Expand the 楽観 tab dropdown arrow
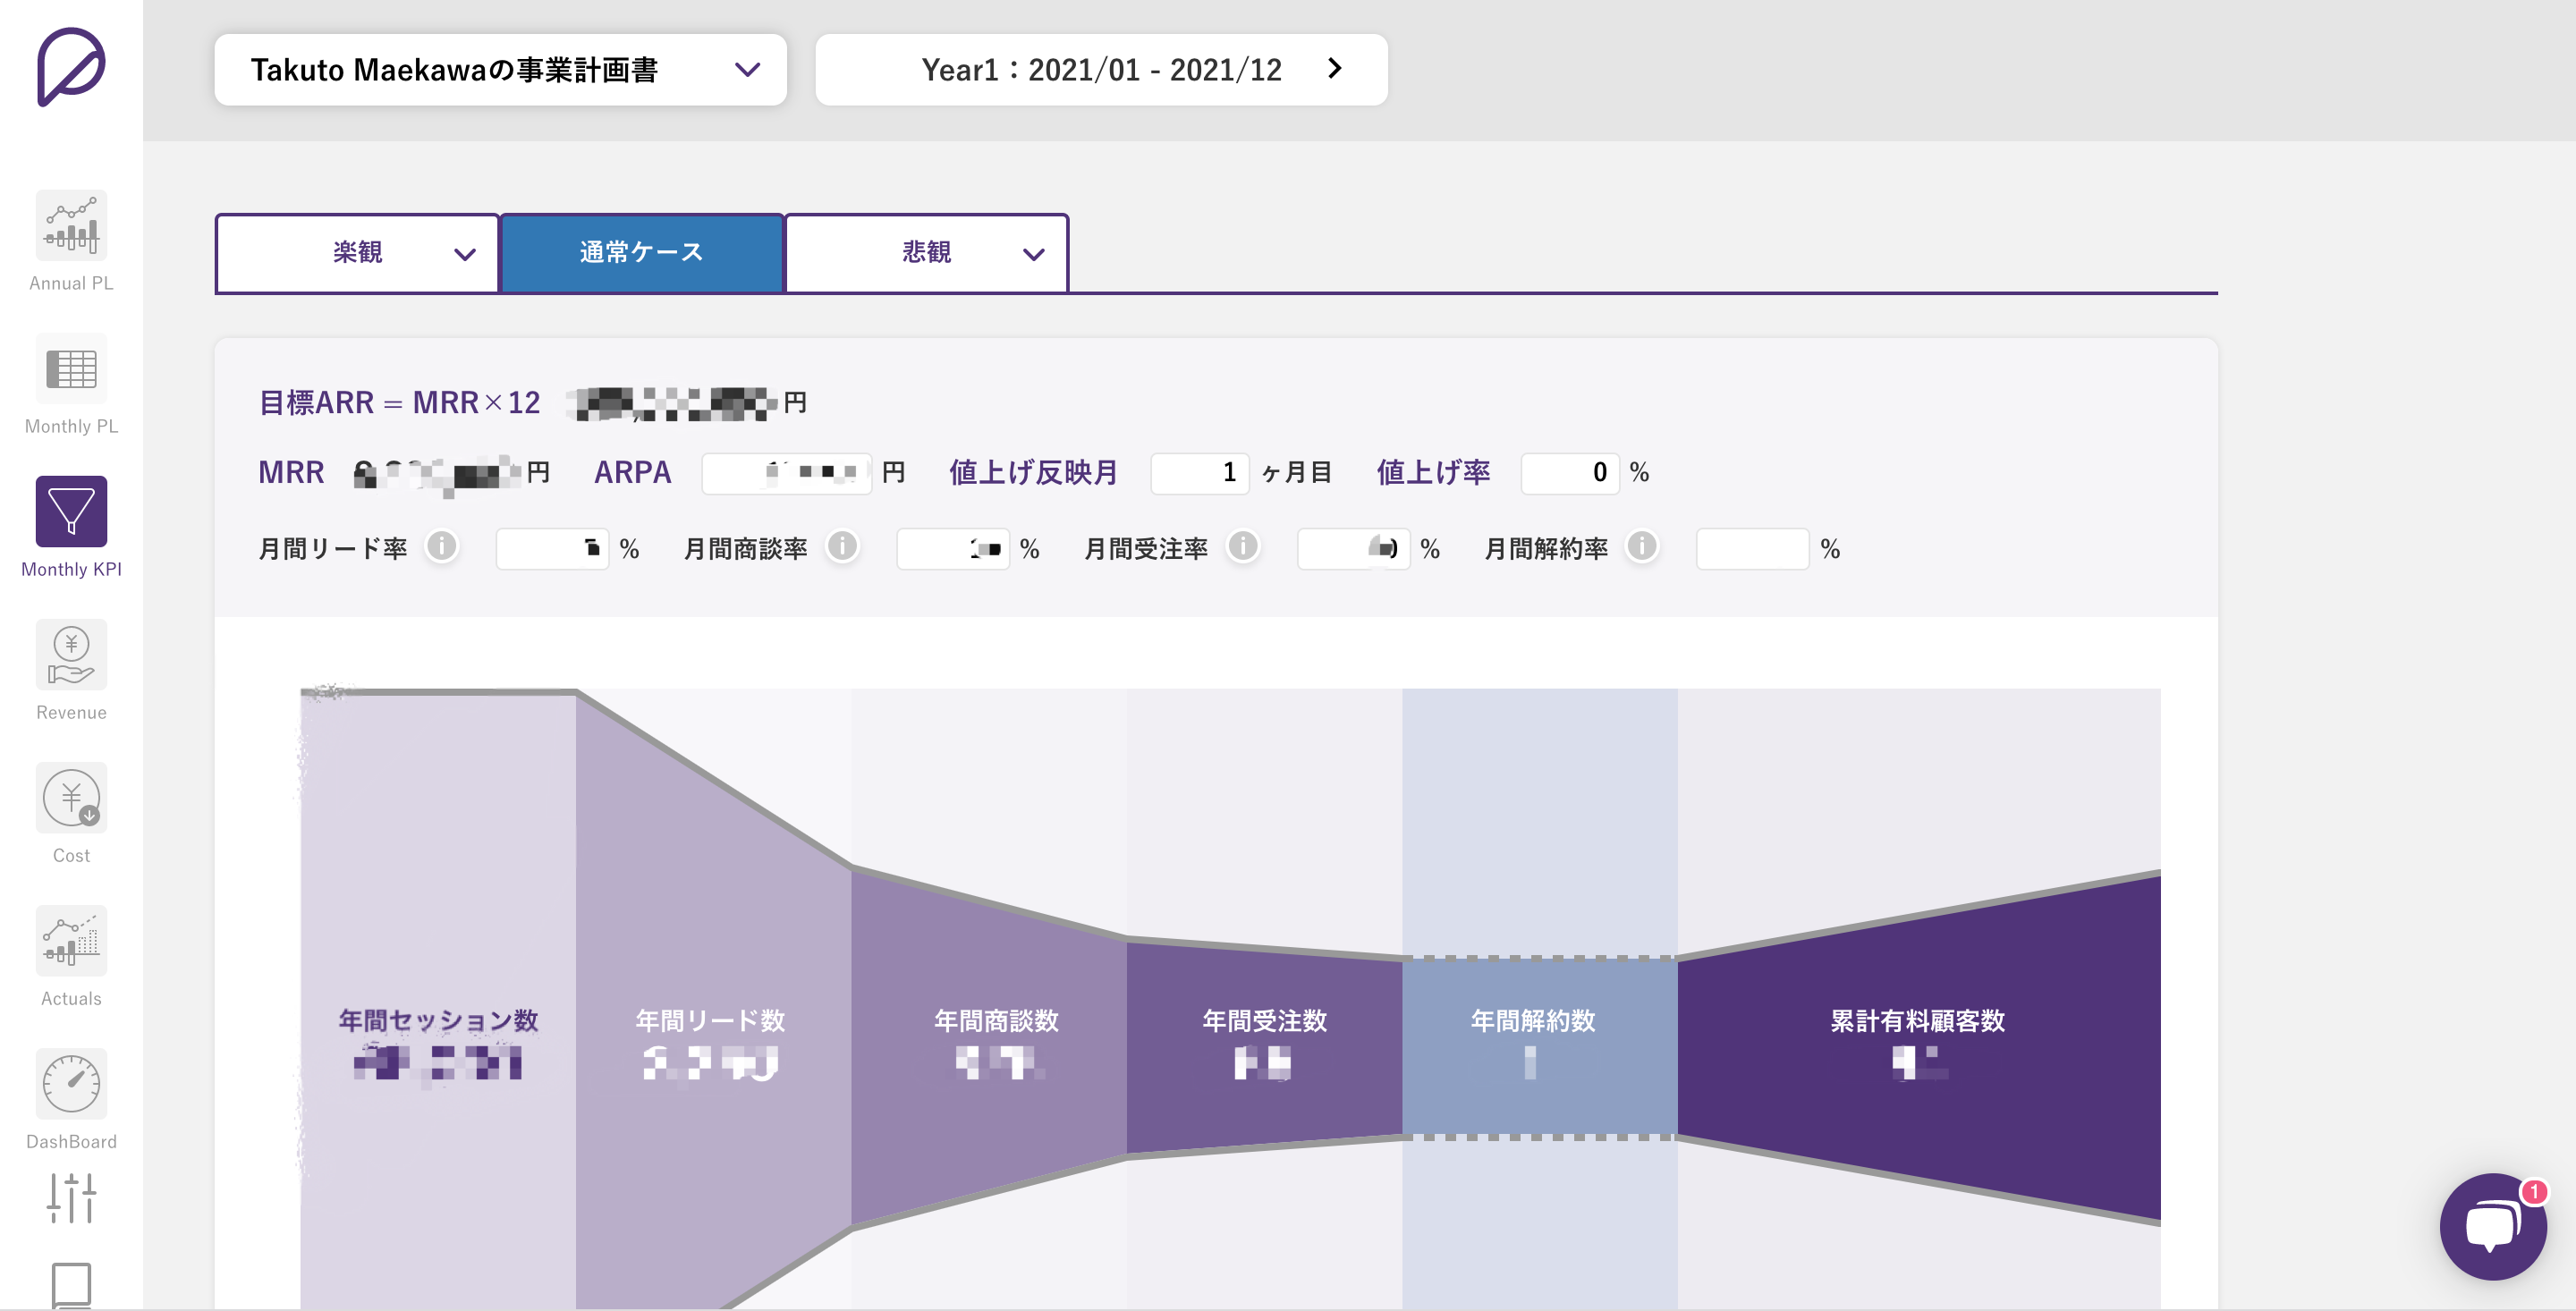 coord(464,254)
